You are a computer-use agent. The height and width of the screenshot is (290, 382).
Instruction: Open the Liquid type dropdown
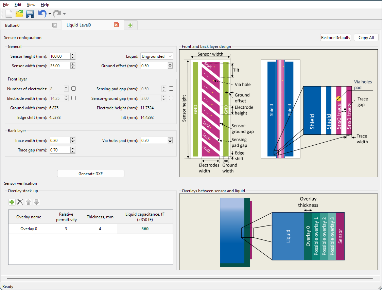[x=157, y=56]
